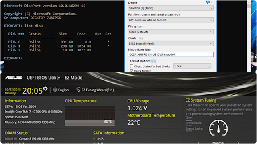
Task: Click the Z97-A BIOS Ver. 0604 line
Action: click(20, 106)
